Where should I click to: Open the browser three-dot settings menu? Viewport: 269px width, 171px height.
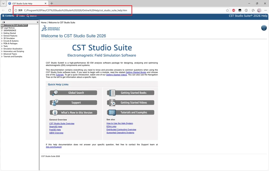[265, 10]
